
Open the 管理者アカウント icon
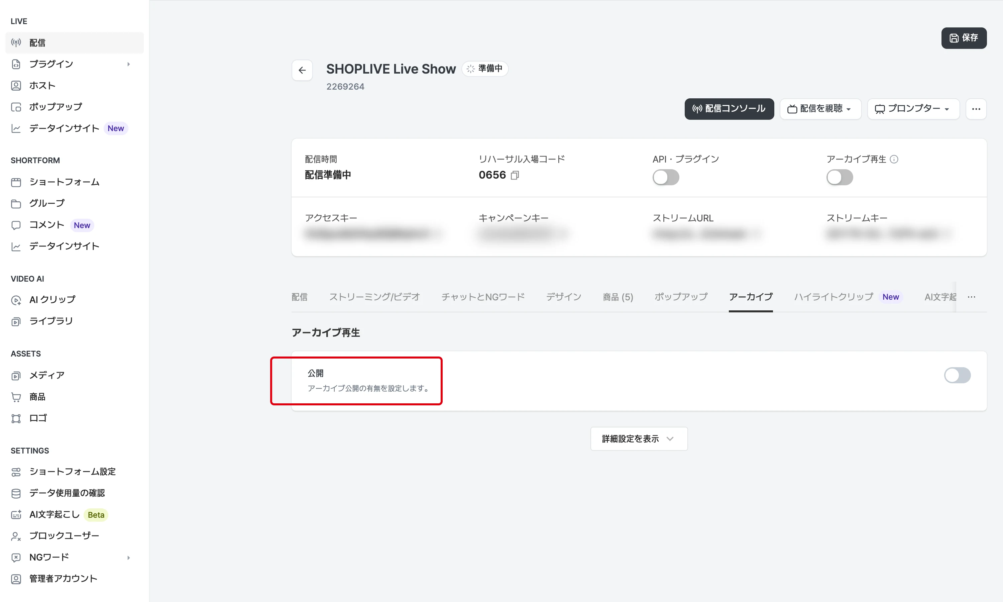pyautogui.click(x=16, y=579)
